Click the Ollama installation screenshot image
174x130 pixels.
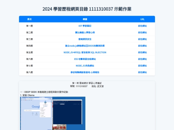(x=53, y=113)
